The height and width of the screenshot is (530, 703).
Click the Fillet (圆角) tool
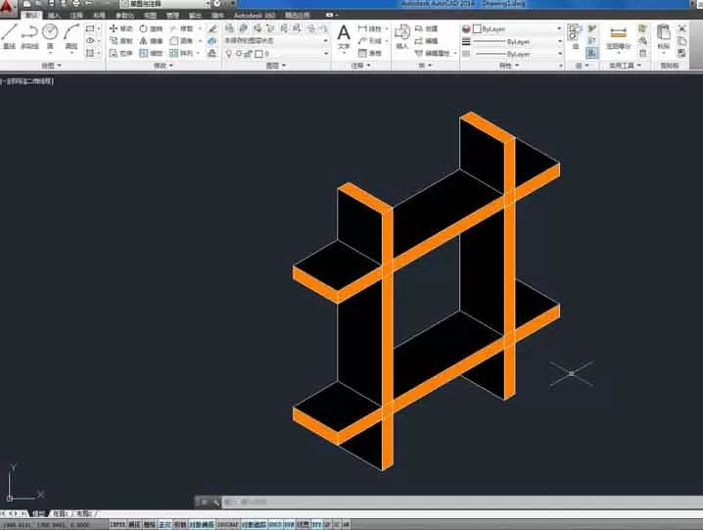click(x=181, y=41)
